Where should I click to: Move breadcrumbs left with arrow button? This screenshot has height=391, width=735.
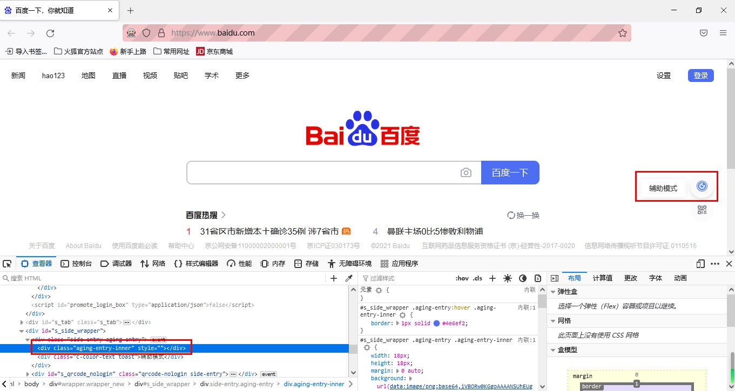click(3, 384)
